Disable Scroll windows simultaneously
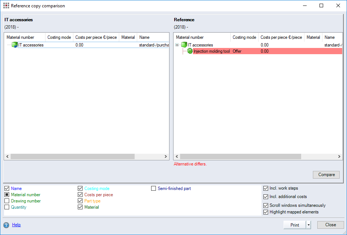Viewport: 347px width, 235px height. [x=266, y=205]
